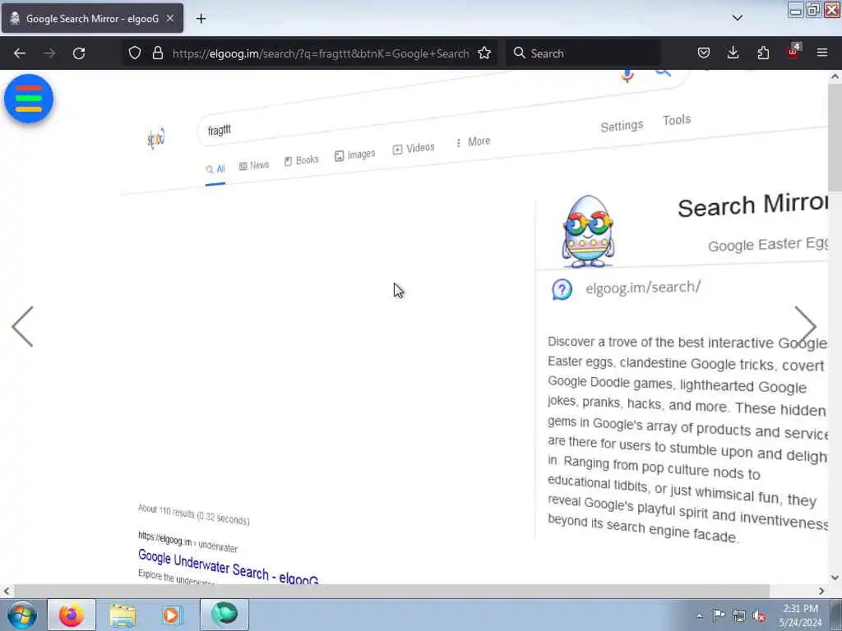Click the vertical scrollbar thumb
This screenshot has width=842, height=631.
[x=835, y=137]
